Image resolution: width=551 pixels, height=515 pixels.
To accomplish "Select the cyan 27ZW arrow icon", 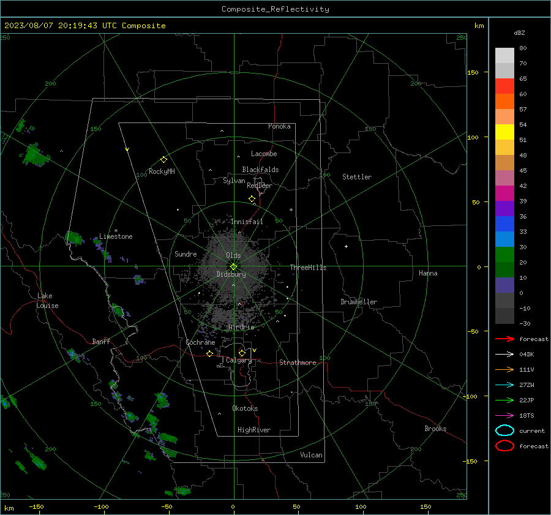I will click(x=504, y=385).
